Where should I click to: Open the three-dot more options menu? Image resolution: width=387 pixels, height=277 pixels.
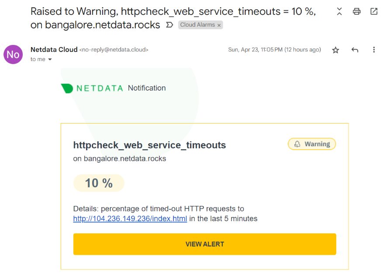tap(374, 50)
